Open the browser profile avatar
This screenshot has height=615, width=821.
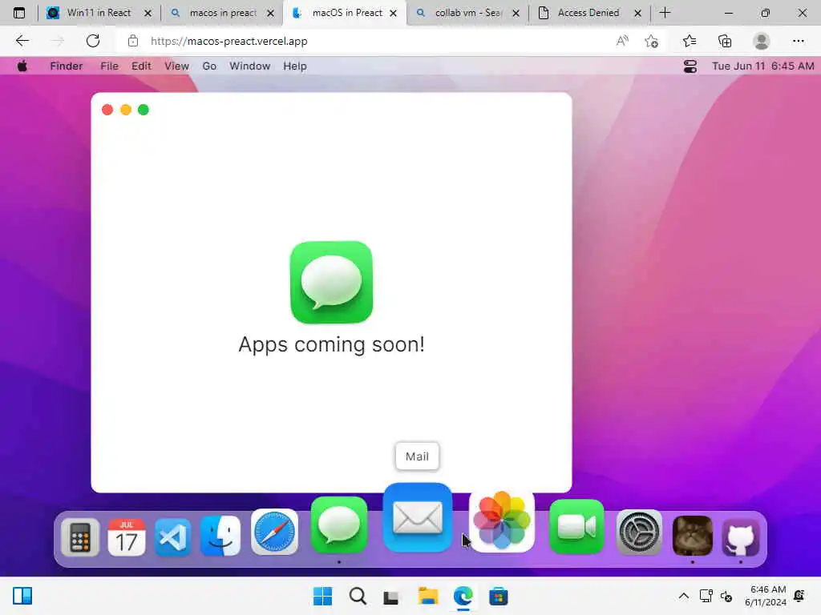point(762,41)
